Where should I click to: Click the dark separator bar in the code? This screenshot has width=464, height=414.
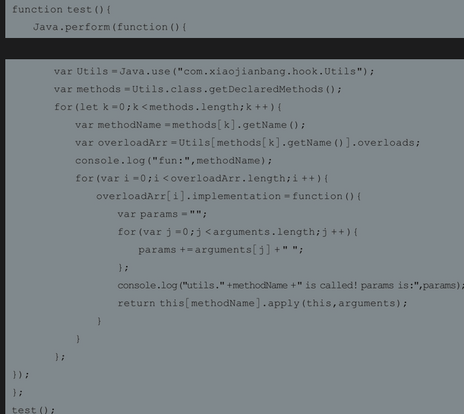[232, 49]
